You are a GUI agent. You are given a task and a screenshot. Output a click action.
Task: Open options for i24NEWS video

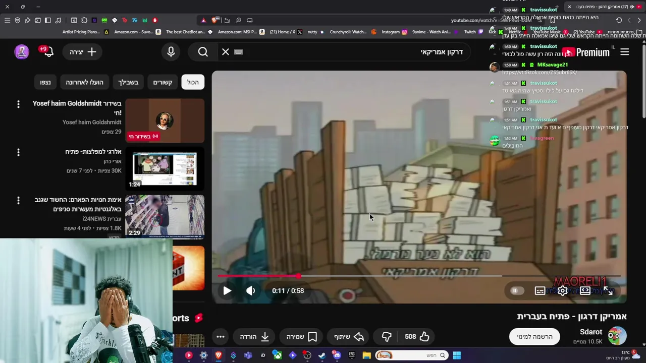18,201
